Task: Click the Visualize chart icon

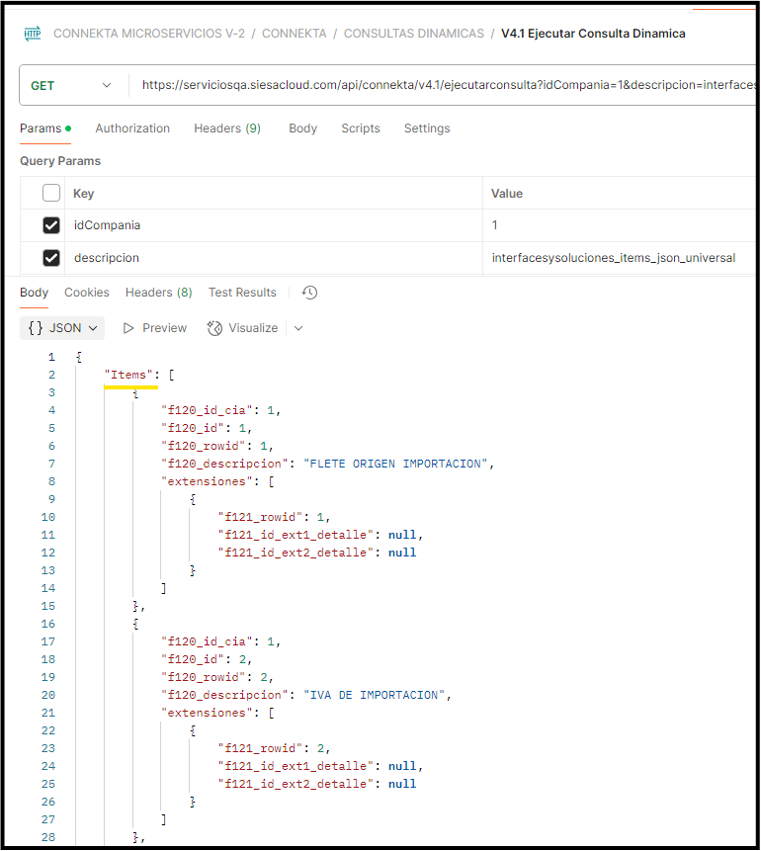Action: 214,328
